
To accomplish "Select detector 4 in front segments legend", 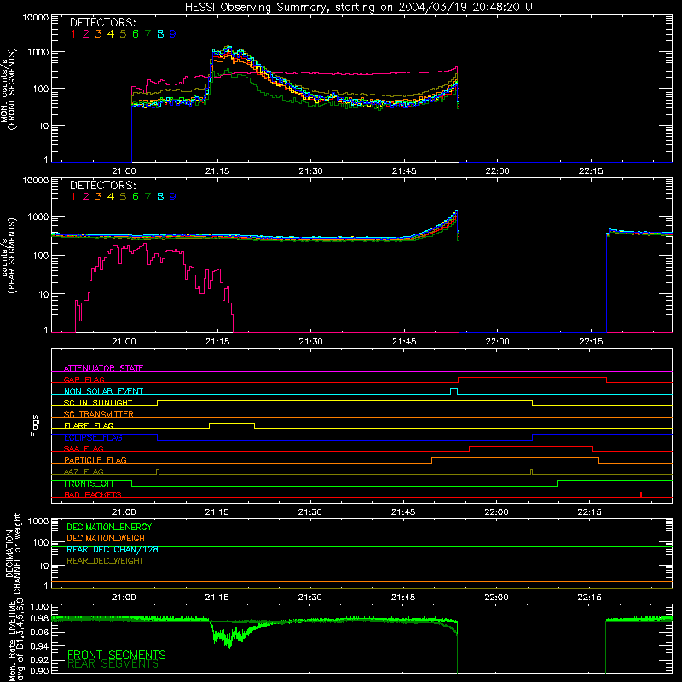I will 111,34.
